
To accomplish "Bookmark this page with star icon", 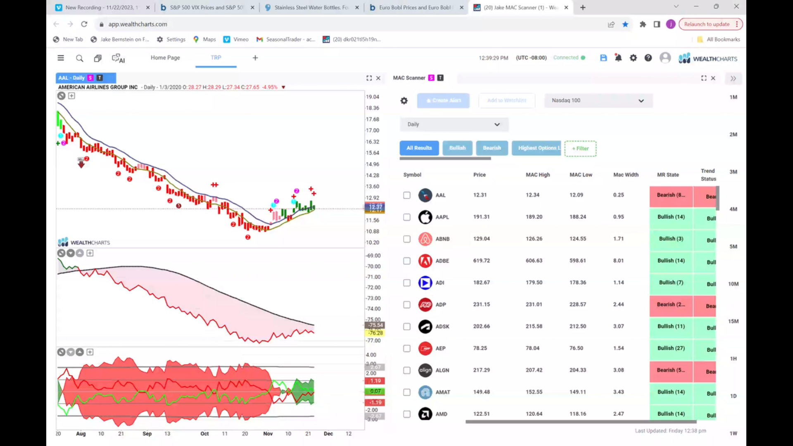I will pyautogui.click(x=625, y=24).
